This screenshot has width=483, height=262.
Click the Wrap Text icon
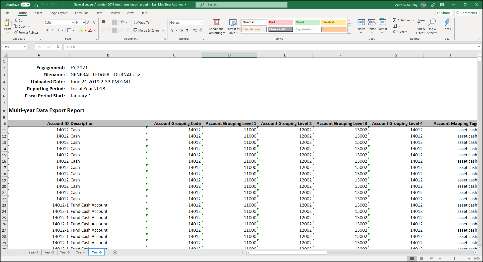click(142, 22)
